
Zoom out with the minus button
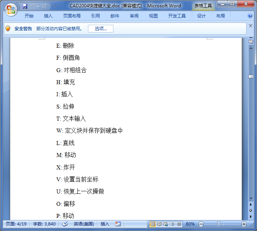click(x=201, y=224)
